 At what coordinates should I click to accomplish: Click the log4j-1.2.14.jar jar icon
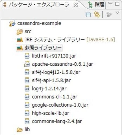coord(27,89)
